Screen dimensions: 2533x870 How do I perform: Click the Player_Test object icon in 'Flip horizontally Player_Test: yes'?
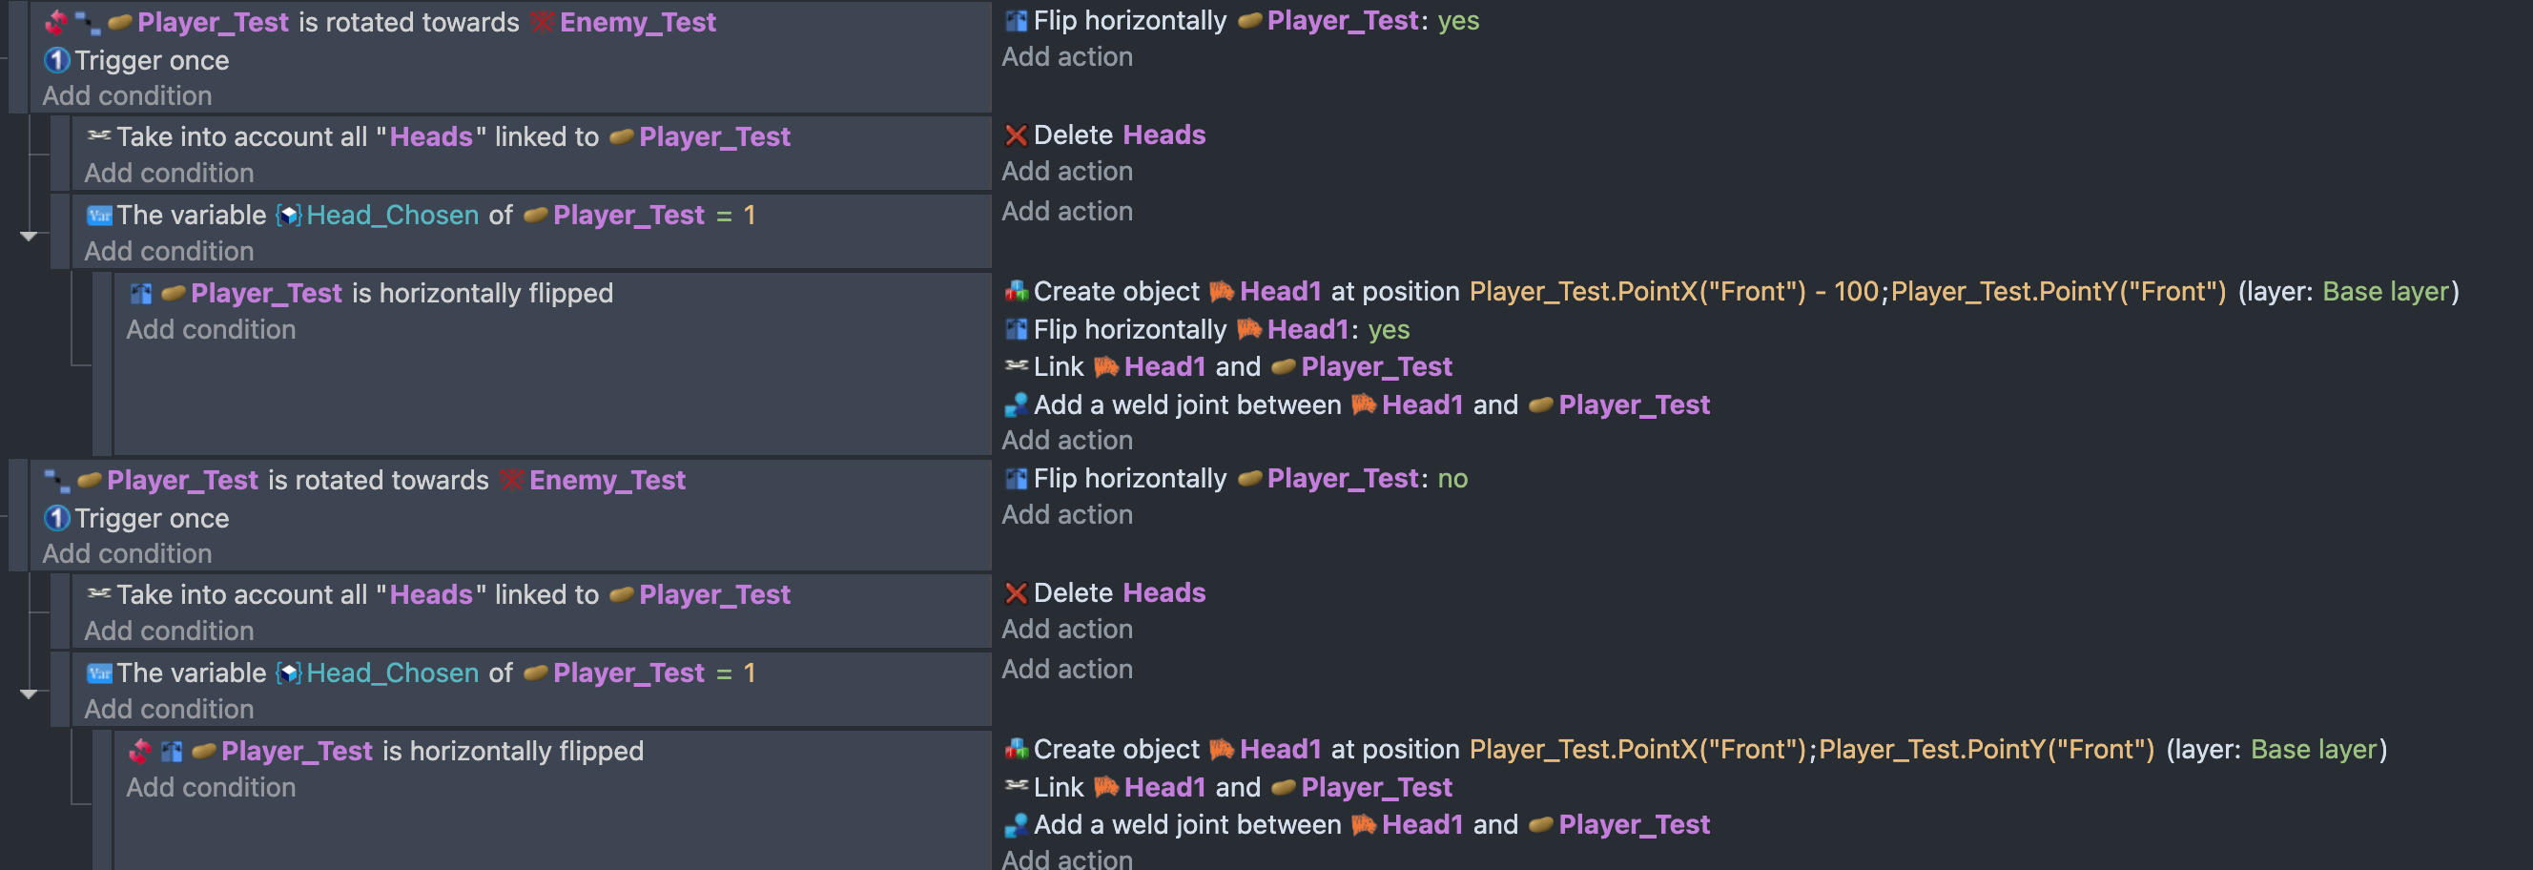point(1248,21)
